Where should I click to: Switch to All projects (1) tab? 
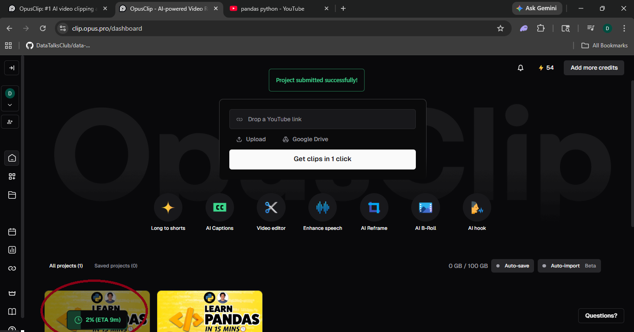click(x=66, y=266)
